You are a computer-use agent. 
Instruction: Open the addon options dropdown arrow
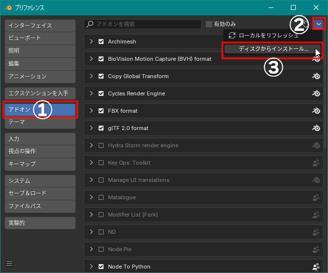coord(319,24)
